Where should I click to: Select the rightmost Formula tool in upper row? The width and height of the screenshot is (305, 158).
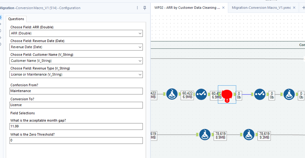click(289, 94)
